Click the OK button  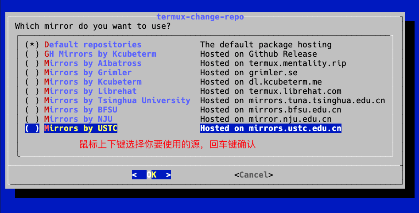point(151,175)
